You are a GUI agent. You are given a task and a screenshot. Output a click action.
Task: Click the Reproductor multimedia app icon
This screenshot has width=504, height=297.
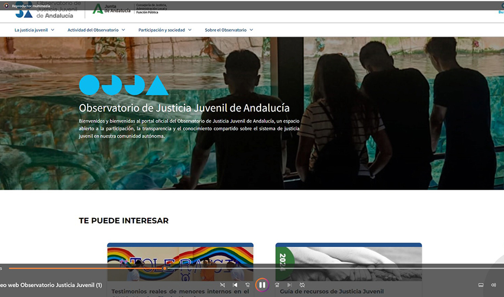click(7, 5)
